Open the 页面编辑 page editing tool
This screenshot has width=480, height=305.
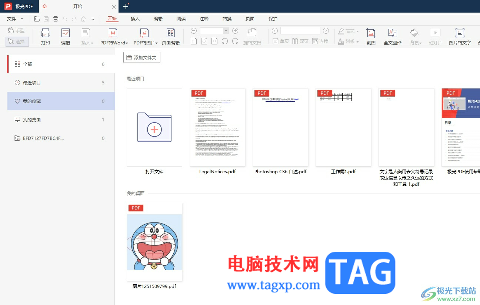171,37
